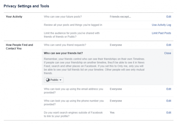This screenshot has height=124, width=177.
Task: Open the Public audience dropdown arrow
Action: tap(60, 80)
